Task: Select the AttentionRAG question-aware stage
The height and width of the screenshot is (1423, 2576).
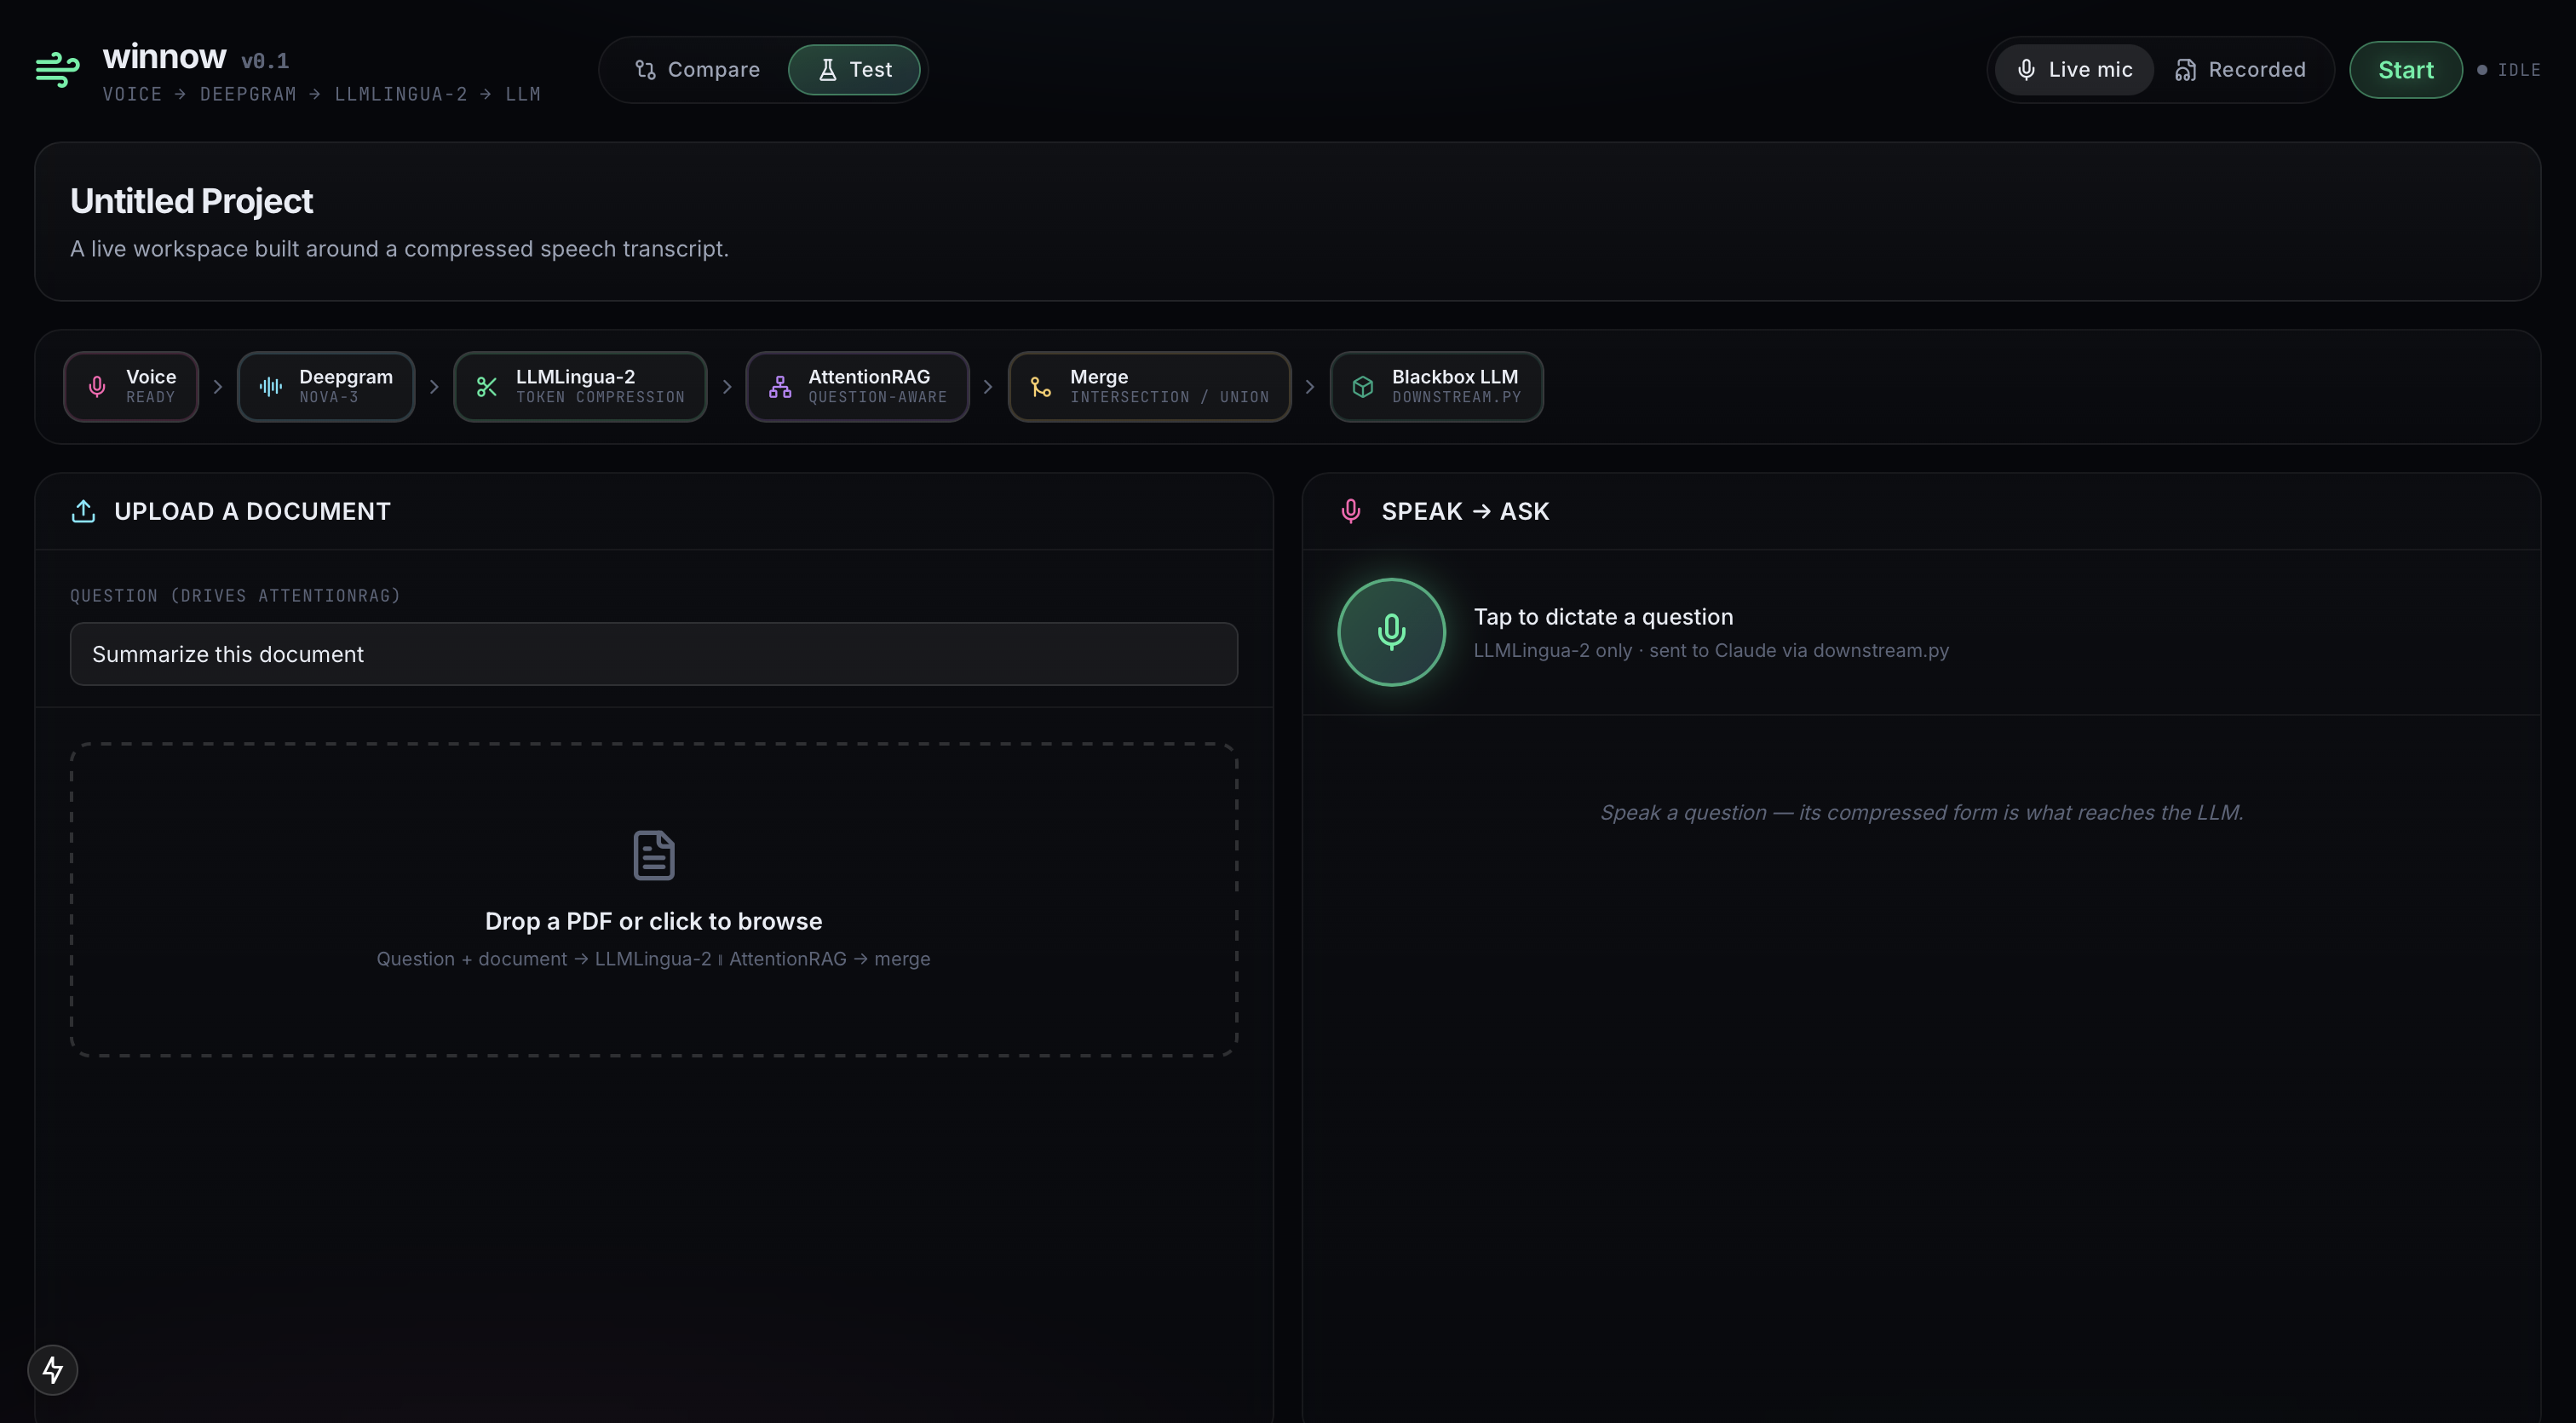Action: tap(857, 387)
